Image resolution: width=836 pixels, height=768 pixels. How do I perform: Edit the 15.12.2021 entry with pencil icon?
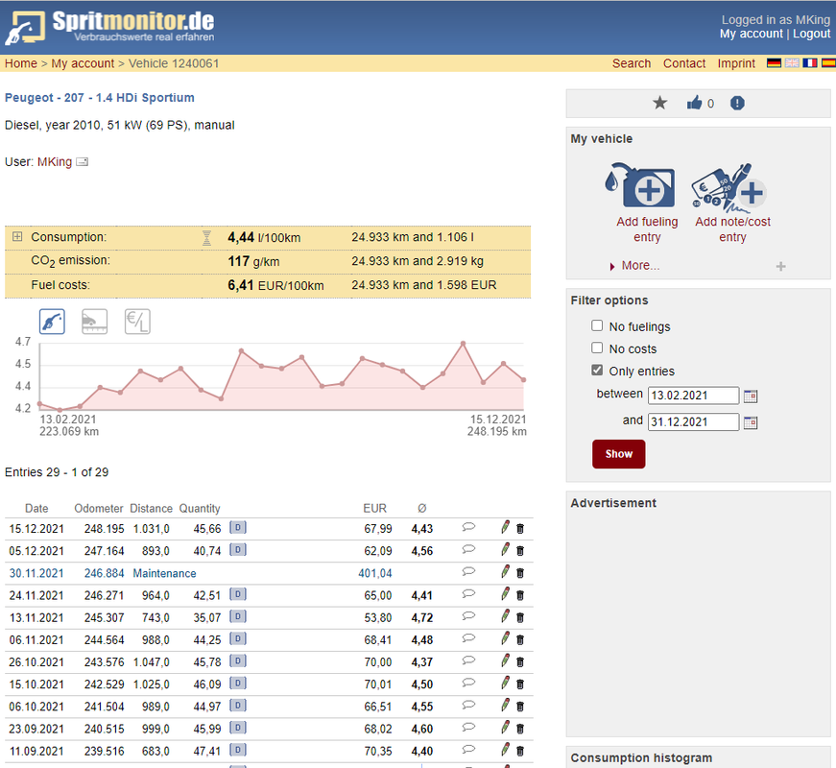click(x=505, y=527)
